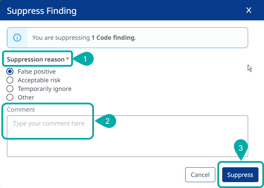This screenshot has width=264, height=188.
Task: Confirm with the Suppress button
Action: coord(240,175)
